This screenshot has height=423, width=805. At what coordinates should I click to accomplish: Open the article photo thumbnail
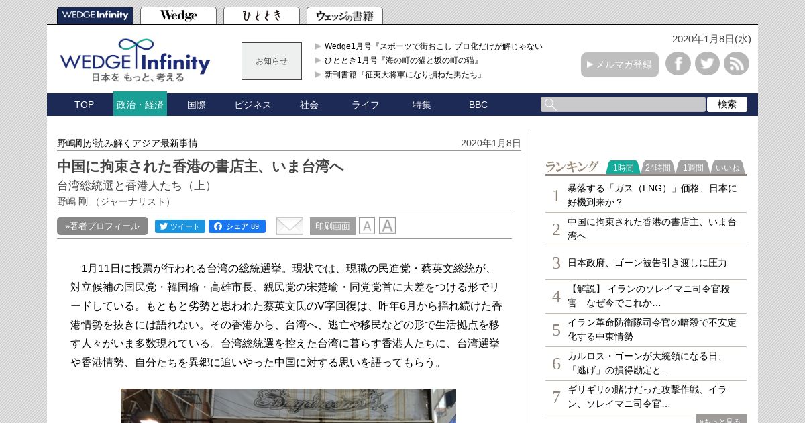(x=288, y=406)
